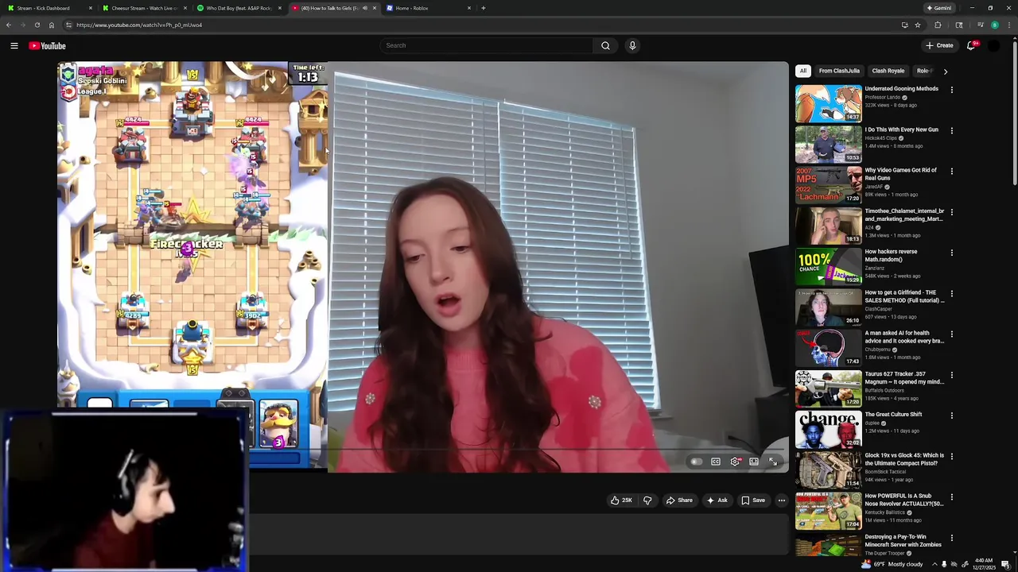Switch to Who Dat Boy Spotify tab
1018x572 pixels.
239,8
